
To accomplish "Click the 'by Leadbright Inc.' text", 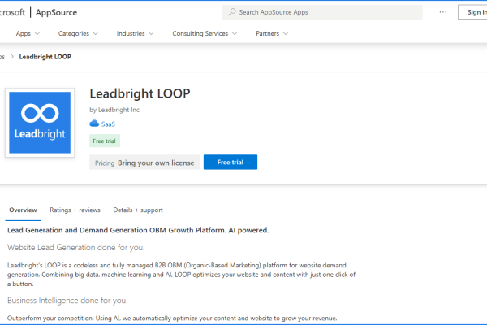I will (x=115, y=110).
